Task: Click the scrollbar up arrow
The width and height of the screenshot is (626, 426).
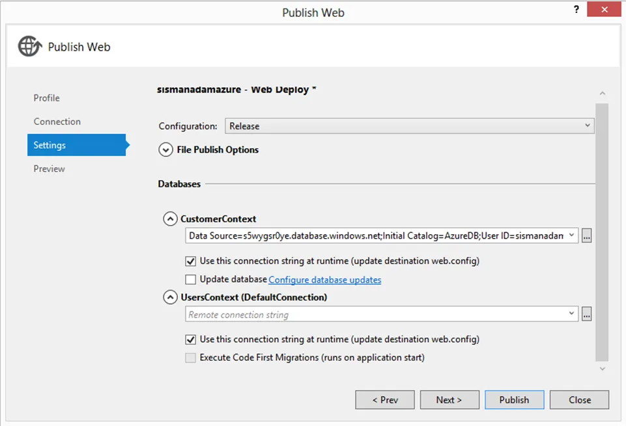Action: 603,93
